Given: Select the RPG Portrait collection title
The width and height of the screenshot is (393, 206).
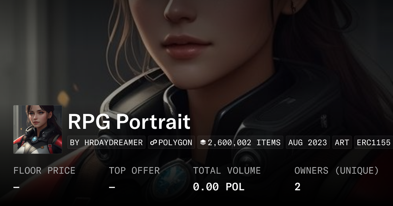Looking at the screenshot, I should [x=129, y=122].
